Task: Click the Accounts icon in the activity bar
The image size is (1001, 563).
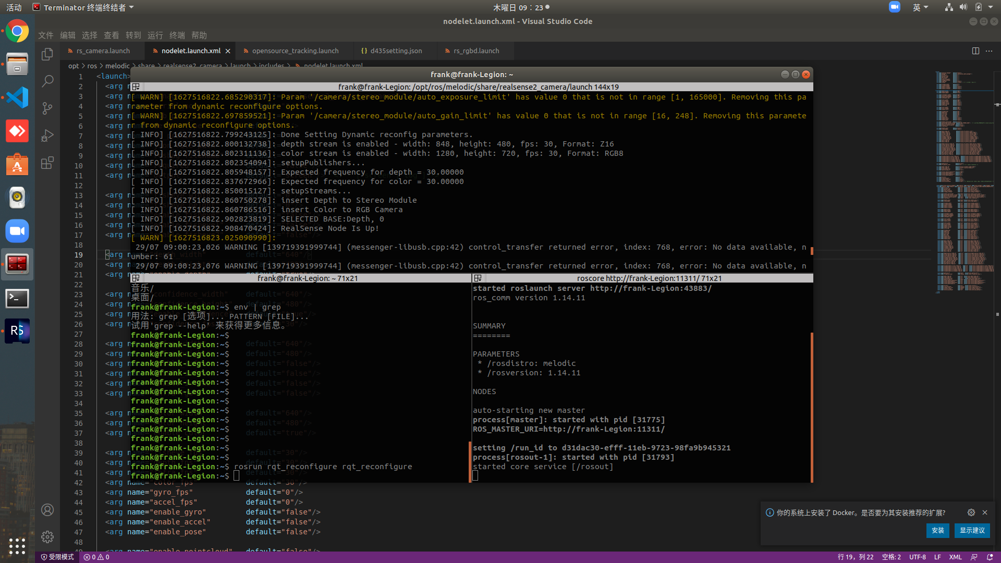Action: point(47,509)
